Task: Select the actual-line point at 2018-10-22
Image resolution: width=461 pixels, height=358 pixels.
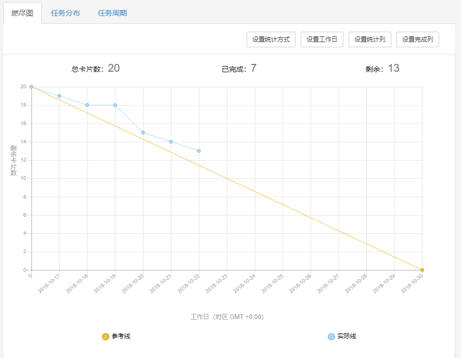Action: point(199,151)
